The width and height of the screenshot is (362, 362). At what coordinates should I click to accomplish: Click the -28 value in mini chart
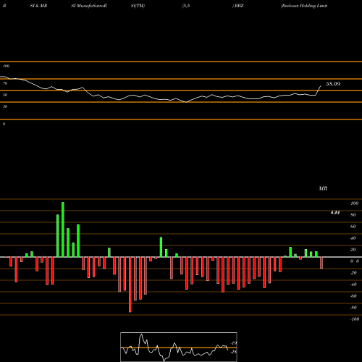point(234,352)
